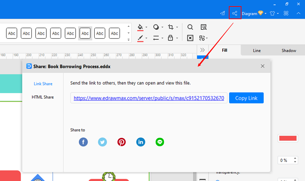Open the Find magnifier icon

pyautogui.click(x=190, y=27)
